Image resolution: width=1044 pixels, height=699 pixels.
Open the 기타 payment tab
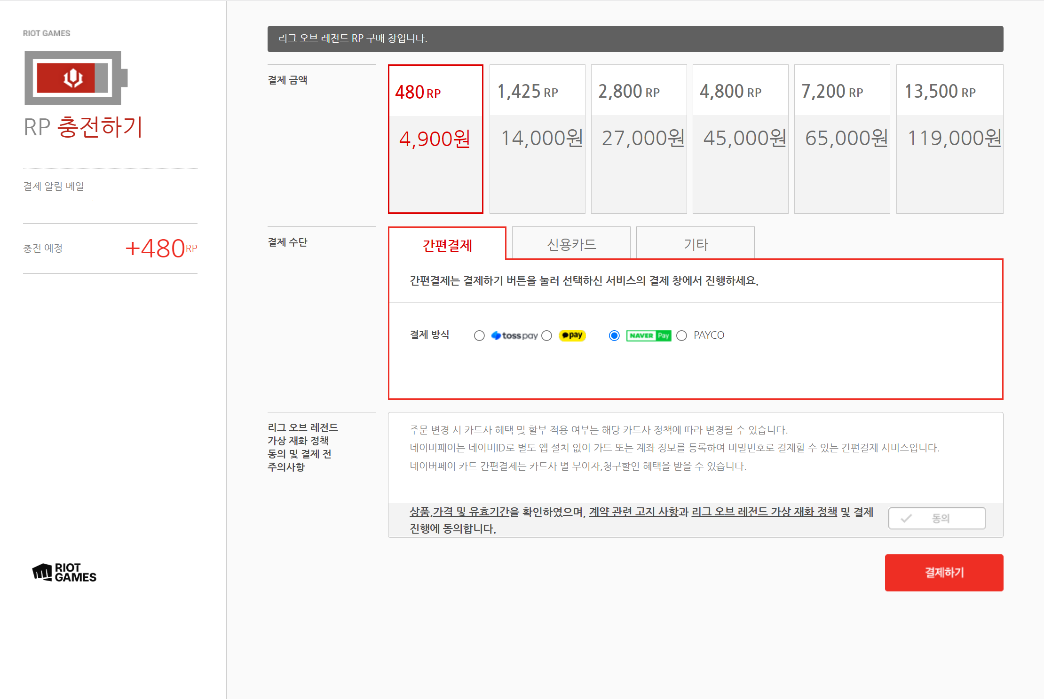(x=696, y=243)
